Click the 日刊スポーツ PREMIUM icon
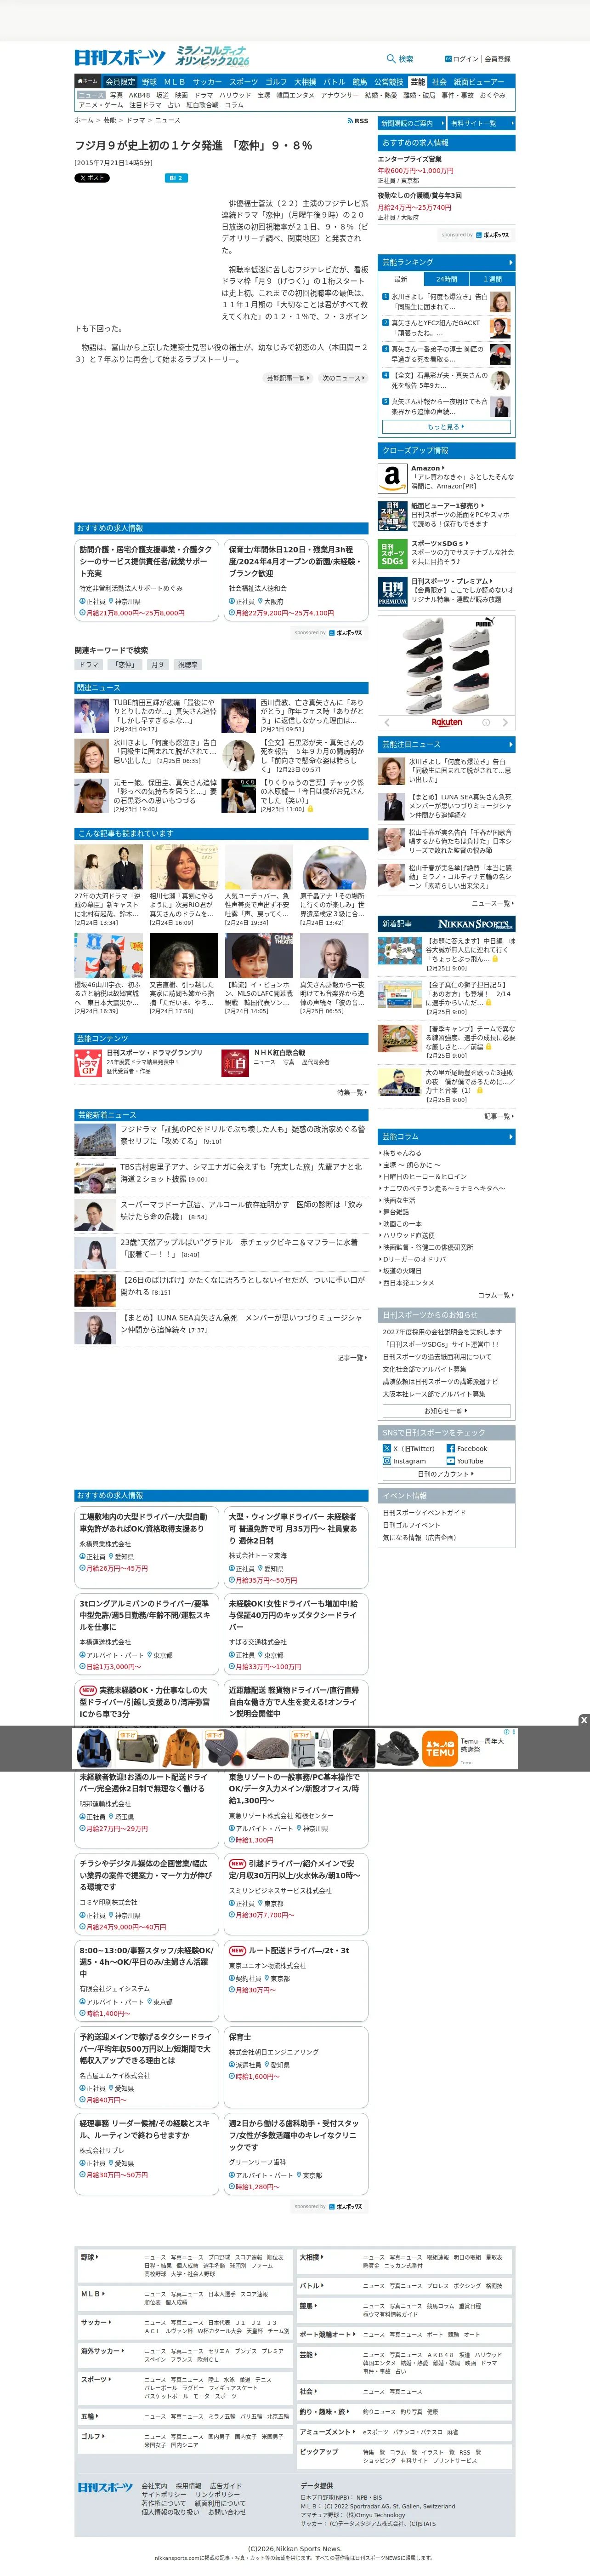Screen dimensions: 590x2576 pyautogui.click(x=392, y=591)
